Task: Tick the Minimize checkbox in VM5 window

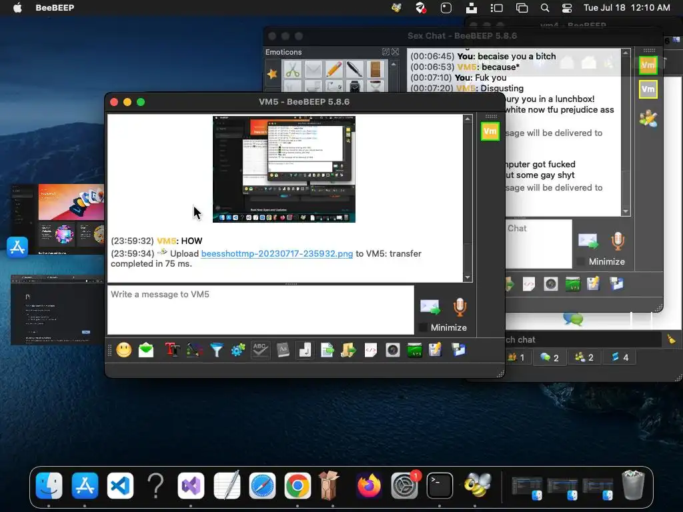Action: (x=422, y=327)
